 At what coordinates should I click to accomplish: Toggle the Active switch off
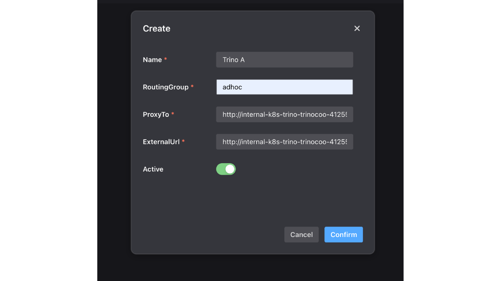[226, 169]
